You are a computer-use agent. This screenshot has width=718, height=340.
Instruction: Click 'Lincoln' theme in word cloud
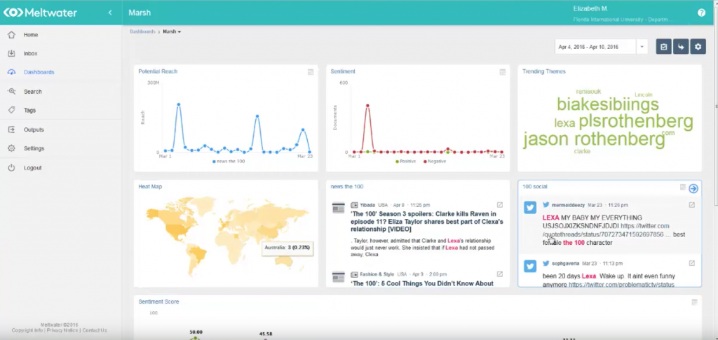[x=644, y=94]
